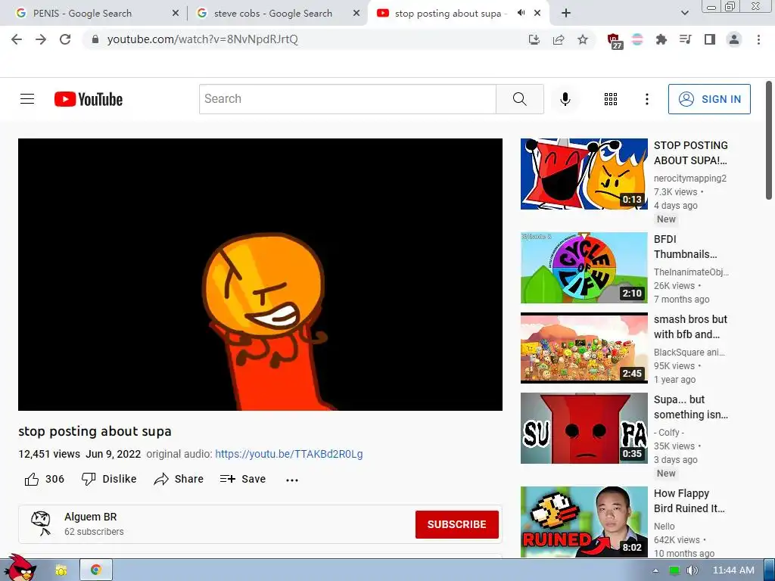The height and width of the screenshot is (581, 775).
Task: Expand the tab search dropdown arrow
Action: (x=684, y=14)
